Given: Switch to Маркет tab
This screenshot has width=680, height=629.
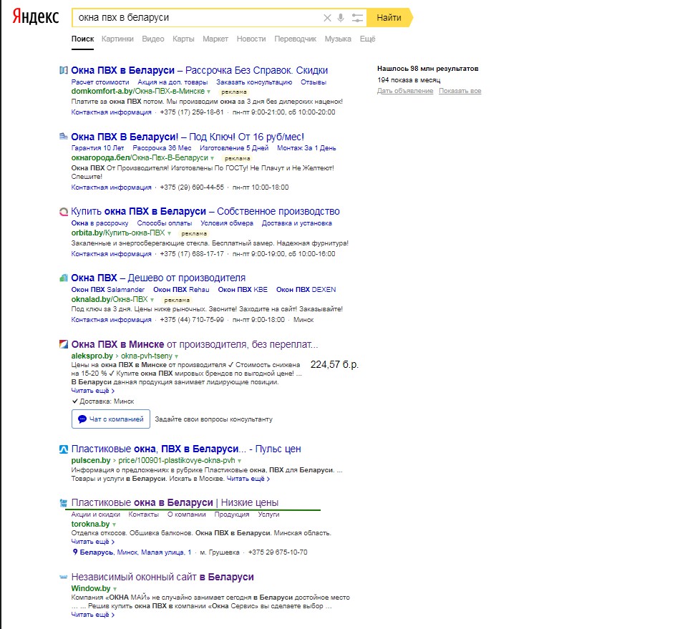Looking at the screenshot, I should (x=215, y=39).
